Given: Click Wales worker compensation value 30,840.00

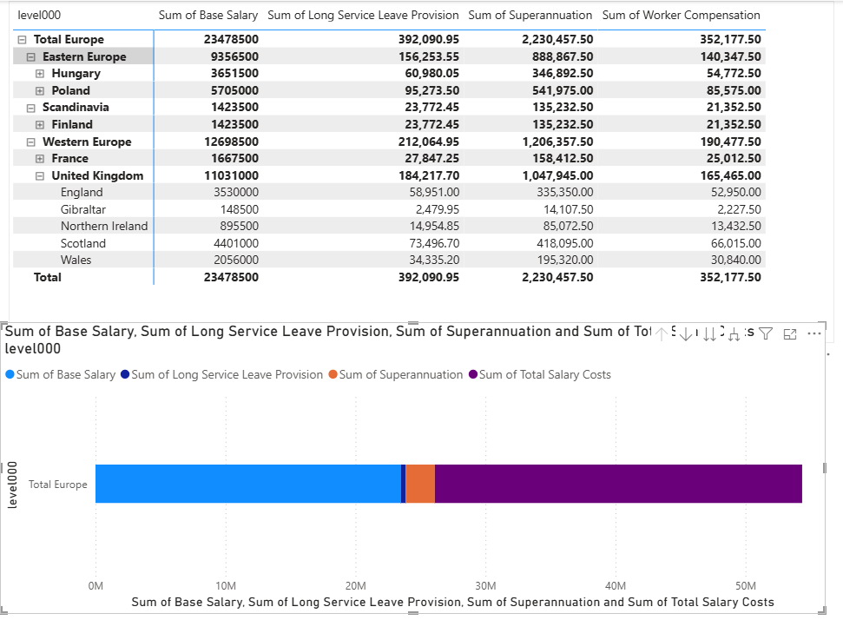Looking at the screenshot, I should pyautogui.click(x=736, y=261).
